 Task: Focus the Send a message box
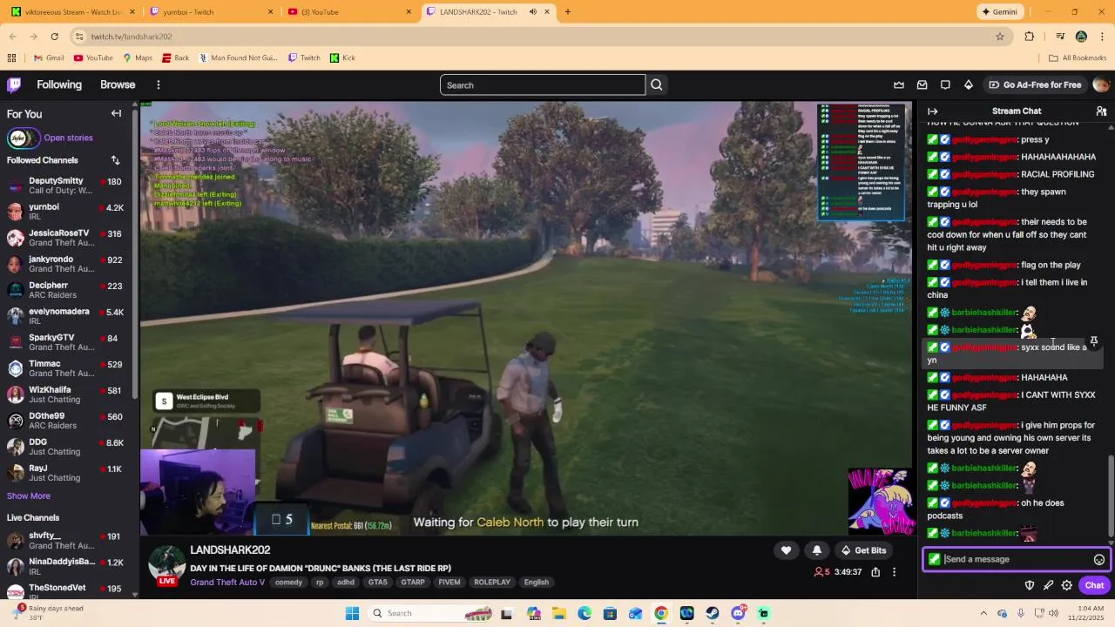(1016, 559)
